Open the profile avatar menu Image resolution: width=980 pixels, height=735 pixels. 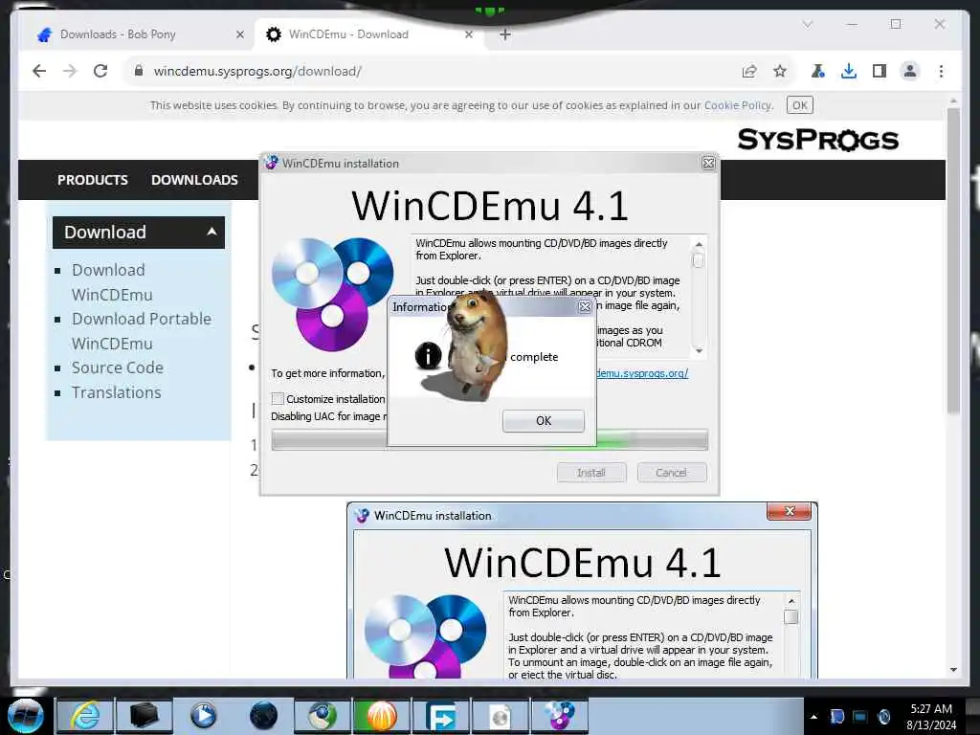(x=909, y=71)
